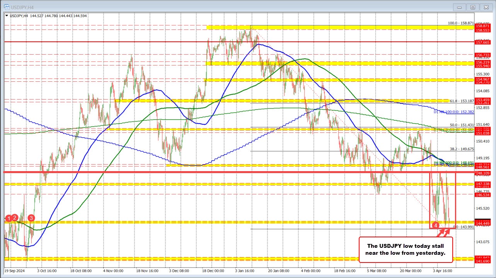Click the annotation box about USDJPY low stalling
496x278 pixels.
(x=406, y=250)
